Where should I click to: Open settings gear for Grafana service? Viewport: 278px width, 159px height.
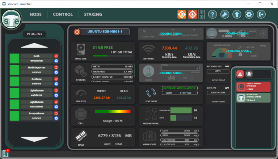56,84
